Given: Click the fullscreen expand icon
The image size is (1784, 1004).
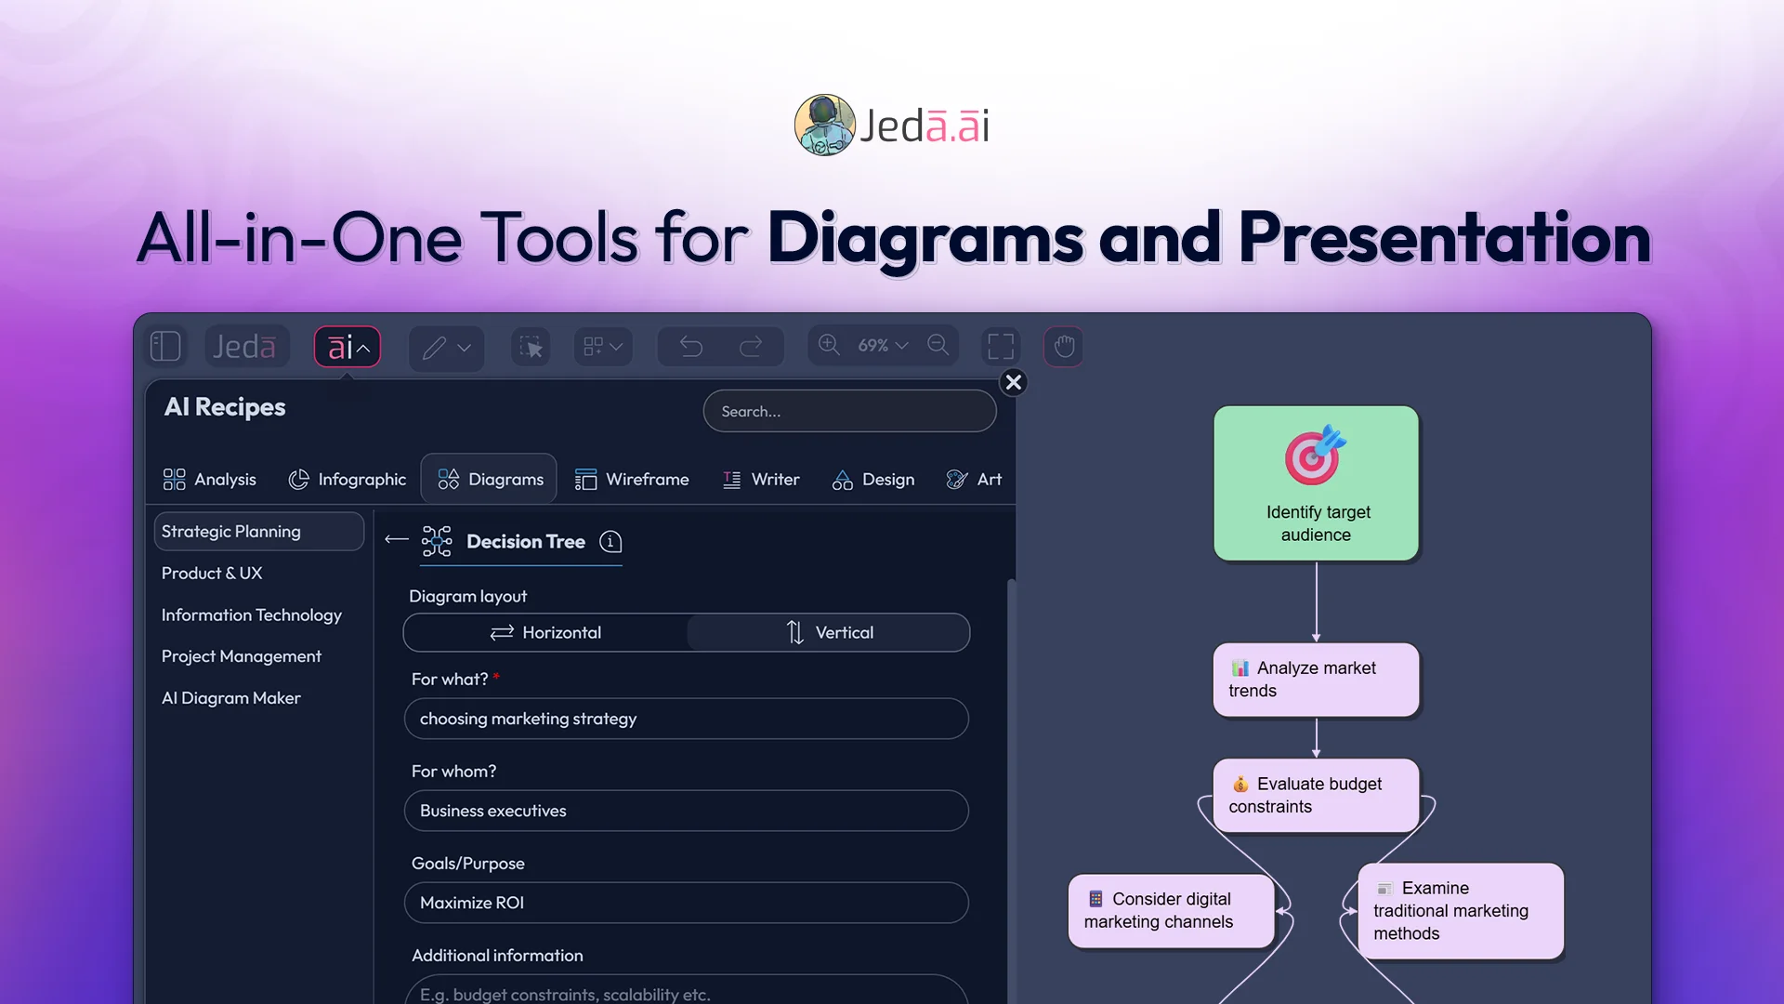Looking at the screenshot, I should click(x=1001, y=346).
